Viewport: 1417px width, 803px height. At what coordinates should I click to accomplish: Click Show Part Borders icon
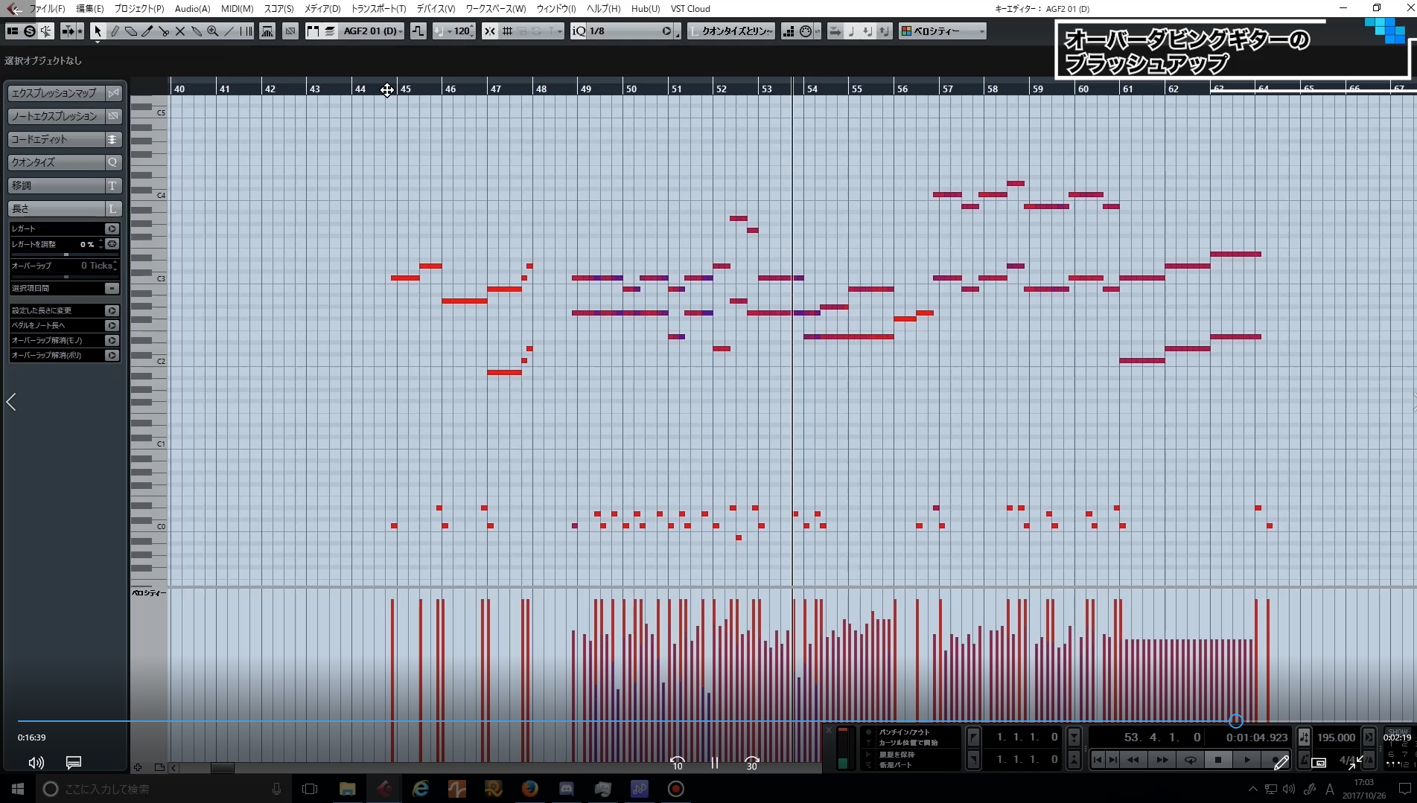[313, 31]
